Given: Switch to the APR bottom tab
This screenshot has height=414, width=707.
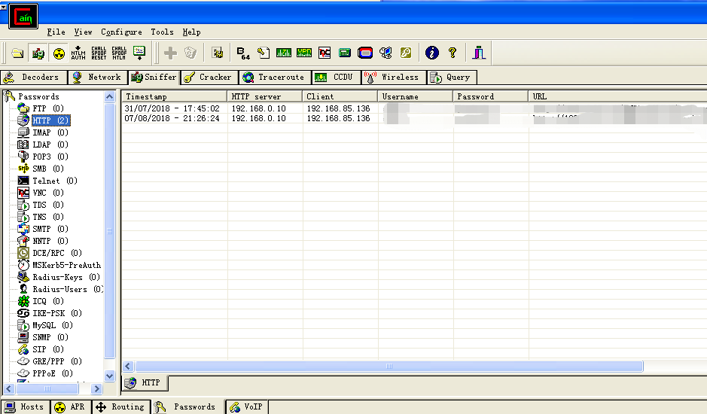Looking at the screenshot, I should pyautogui.click(x=71, y=406).
